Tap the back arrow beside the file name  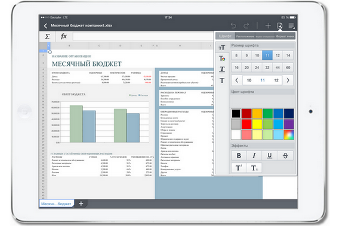45,26
